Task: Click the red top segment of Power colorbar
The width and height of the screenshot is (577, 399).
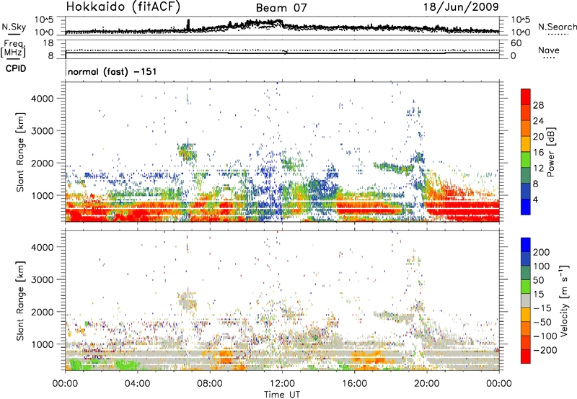Action: 526,97
